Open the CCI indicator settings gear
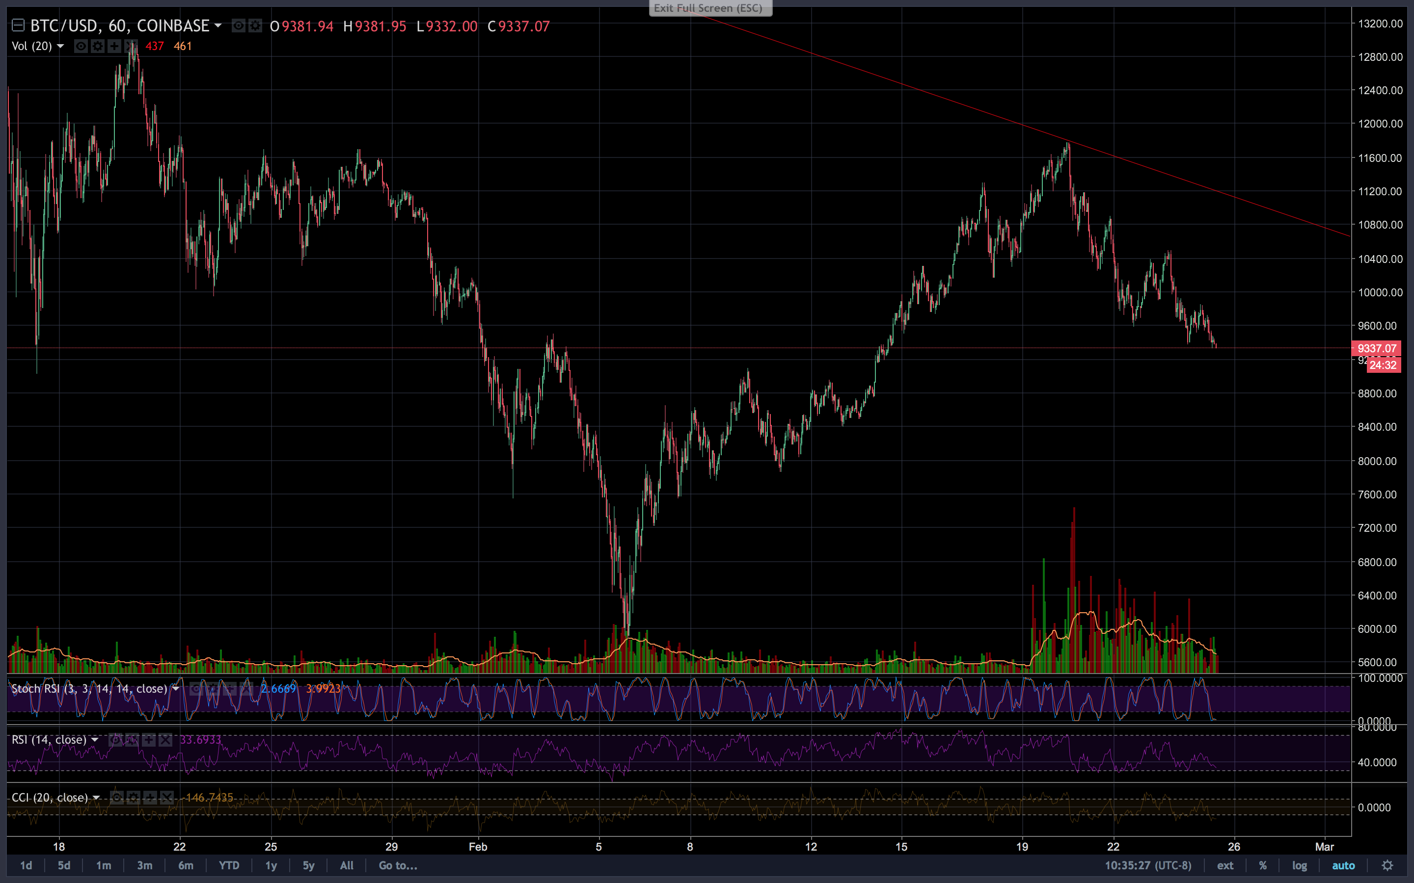1414x883 pixels. pos(133,798)
